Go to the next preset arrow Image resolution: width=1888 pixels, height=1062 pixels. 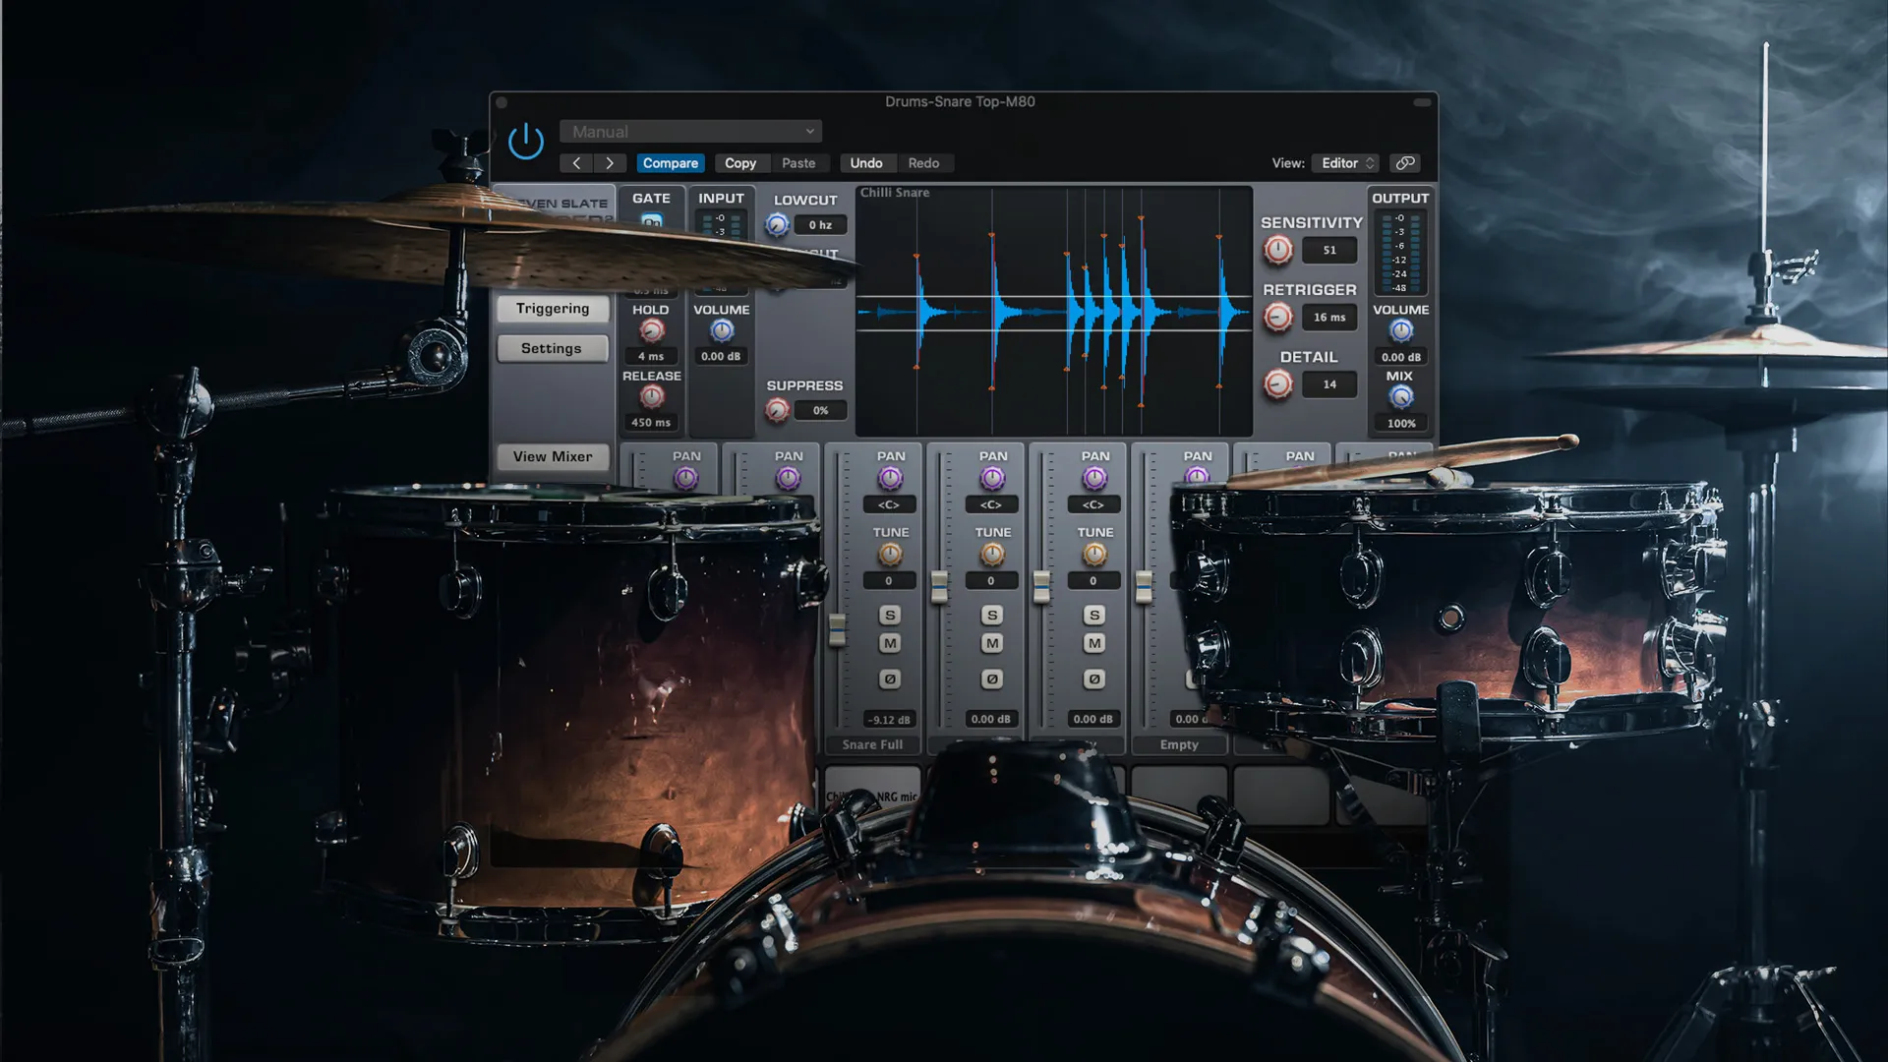click(610, 163)
